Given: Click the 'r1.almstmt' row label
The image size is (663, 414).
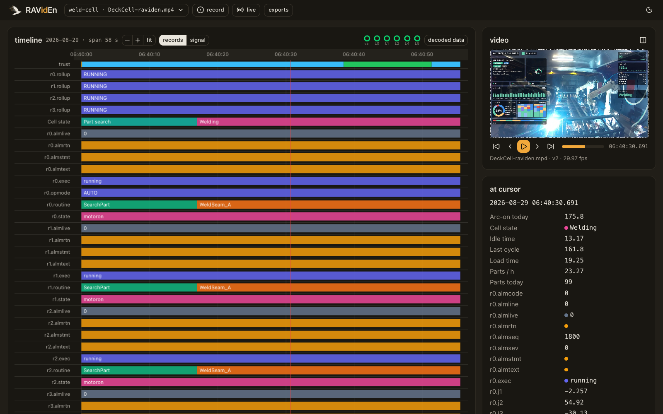Looking at the screenshot, I should point(58,252).
